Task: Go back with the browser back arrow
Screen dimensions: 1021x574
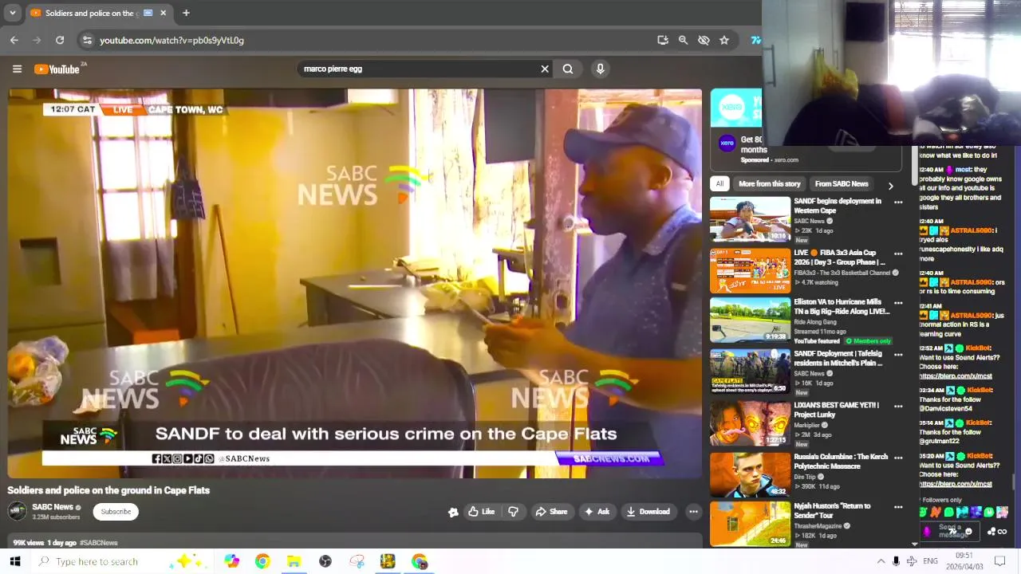Action: tap(14, 40)
